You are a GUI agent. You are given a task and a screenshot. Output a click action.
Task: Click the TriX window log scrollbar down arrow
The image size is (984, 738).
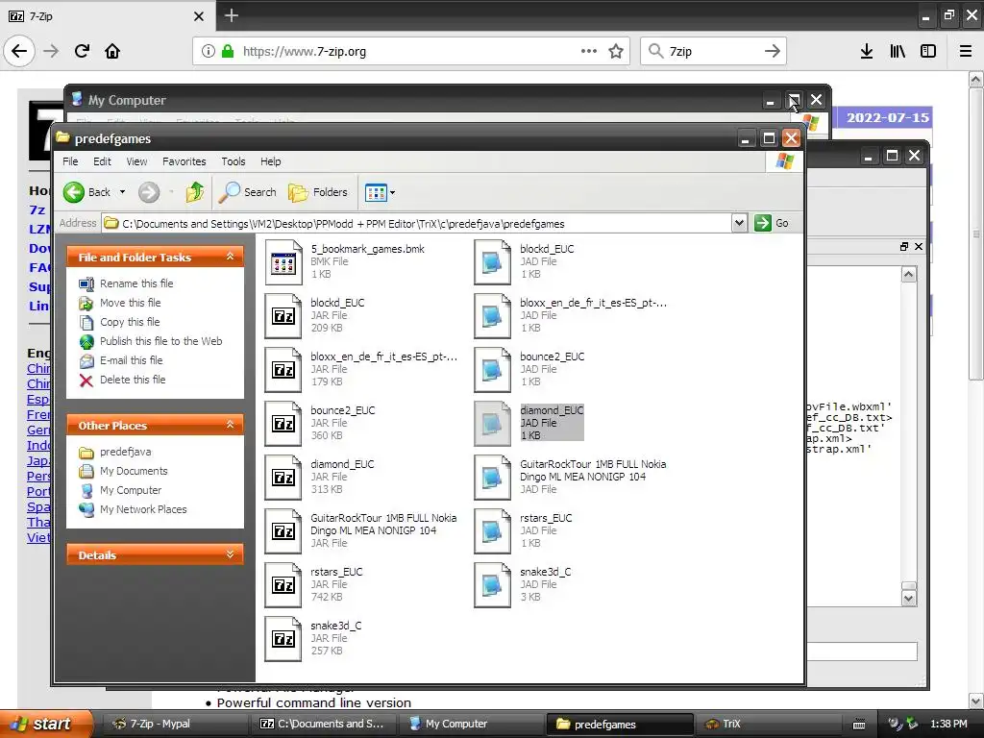(x=909, y=599)
